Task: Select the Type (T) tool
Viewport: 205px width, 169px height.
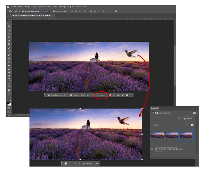Action: pos(9,79)
